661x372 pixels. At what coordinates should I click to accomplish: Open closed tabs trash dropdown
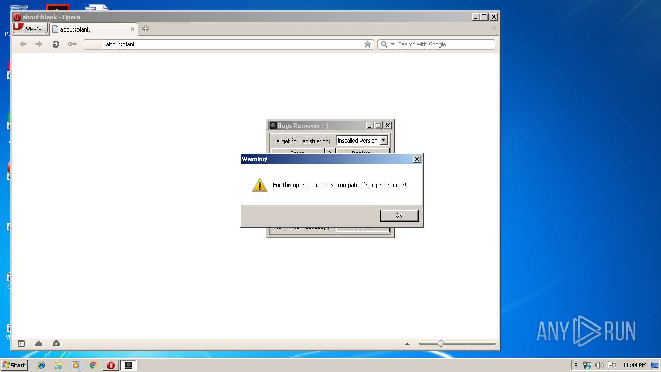tap(494, 29)
